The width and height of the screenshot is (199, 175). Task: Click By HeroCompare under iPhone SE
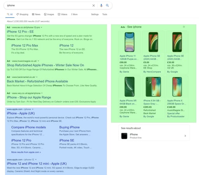click(x=152, y=72)
